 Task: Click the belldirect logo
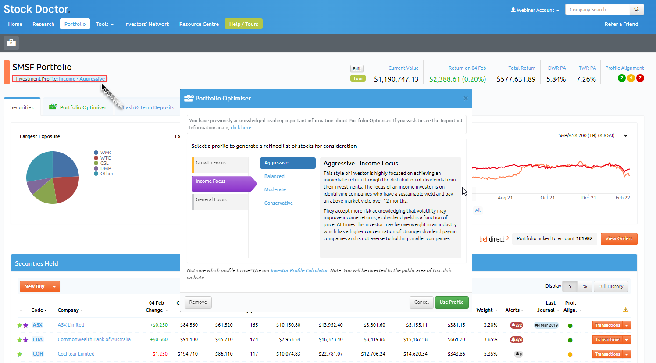point(494,239)
